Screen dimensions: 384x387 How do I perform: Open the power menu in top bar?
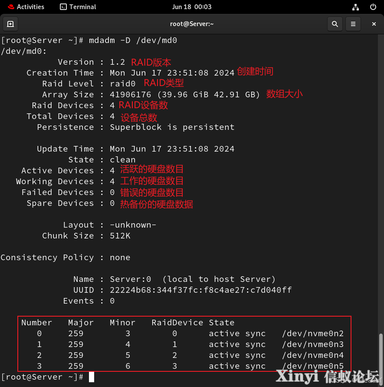[373, 7]
